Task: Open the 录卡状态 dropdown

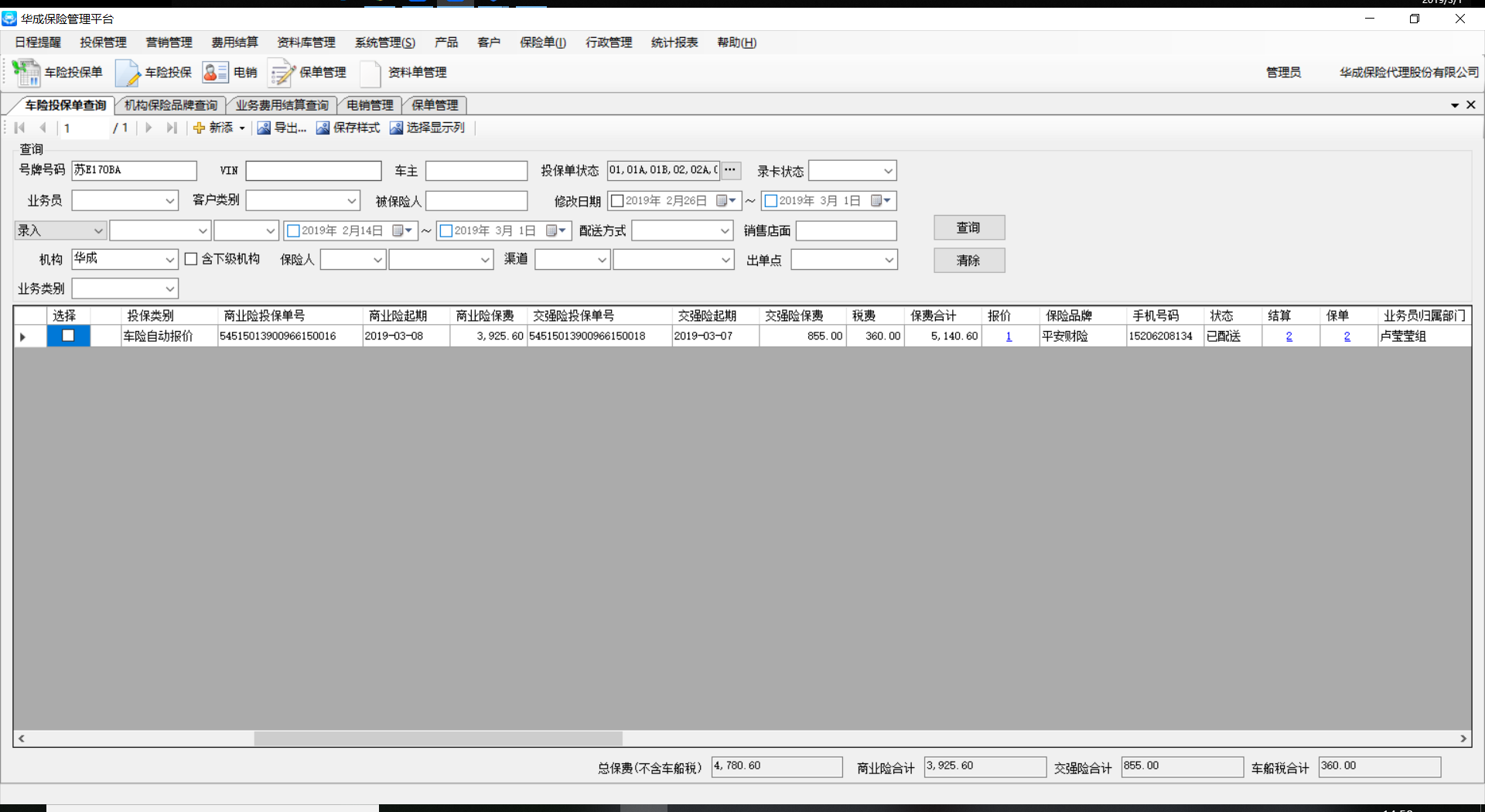Action: click(x=887, y=171)
